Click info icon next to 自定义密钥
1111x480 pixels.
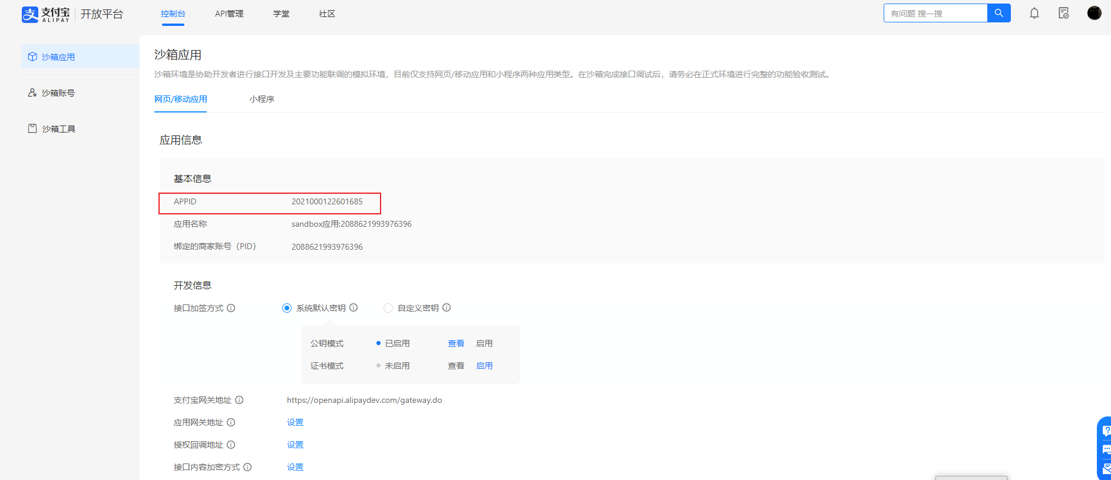(447, 307)
